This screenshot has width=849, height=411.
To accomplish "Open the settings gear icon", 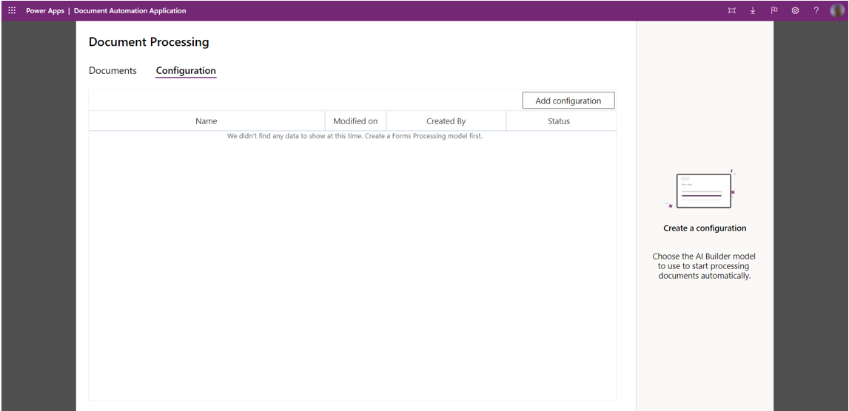I will (795, 10).
